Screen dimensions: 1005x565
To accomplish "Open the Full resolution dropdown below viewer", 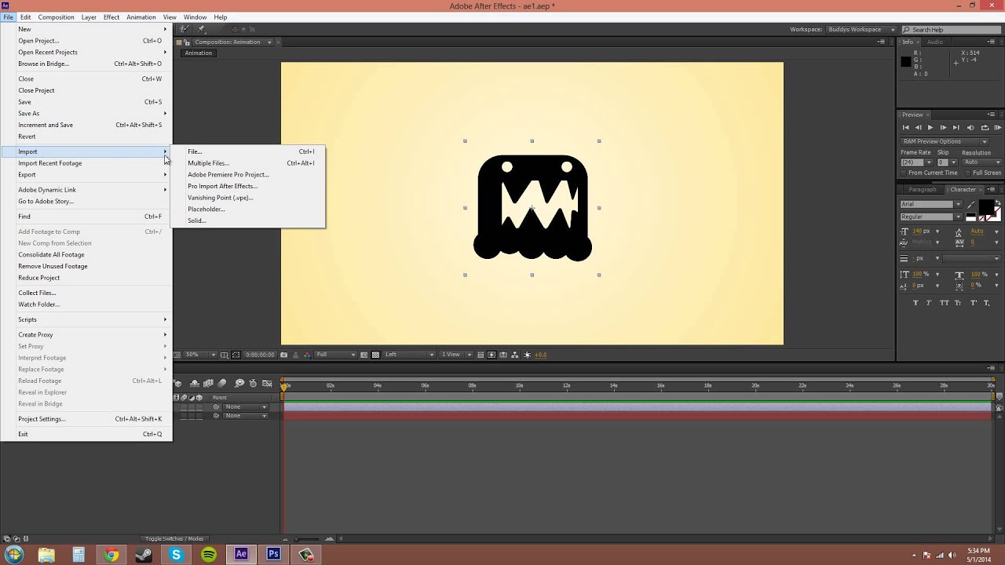I will point(335,355).
